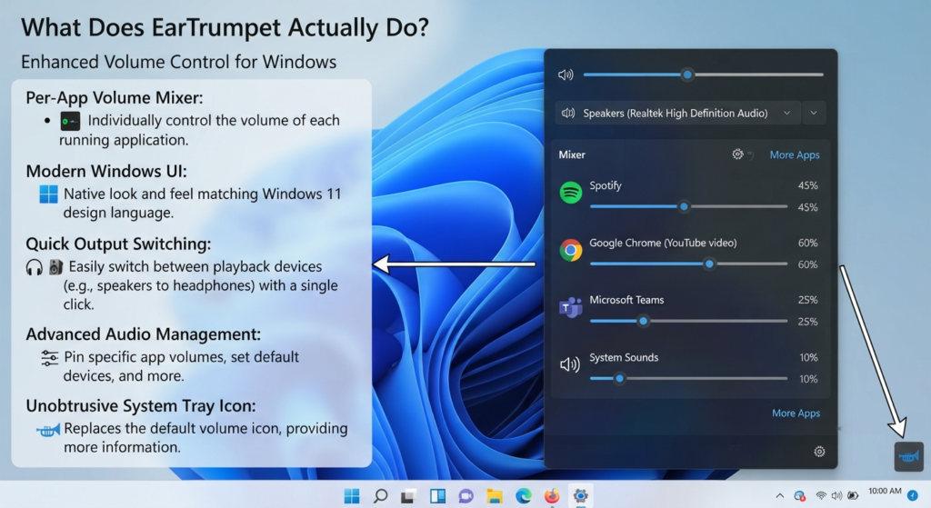Open the Speakers (Realtek High Definition Audio) dropdown

click(677, 113)
